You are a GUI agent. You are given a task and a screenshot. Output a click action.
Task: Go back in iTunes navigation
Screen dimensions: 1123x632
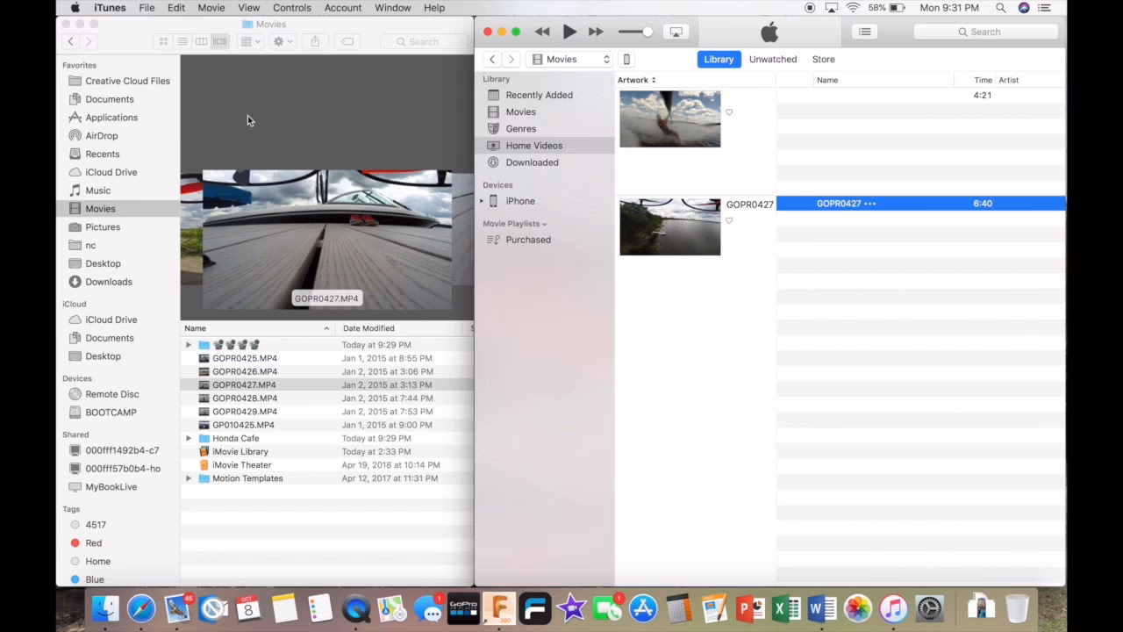(x=492, y=59)
